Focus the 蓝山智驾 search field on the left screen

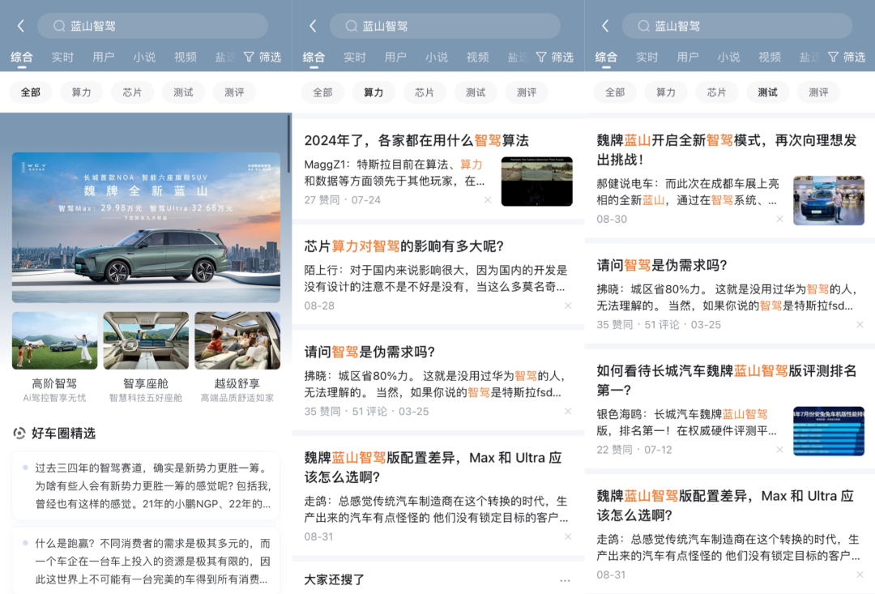(x=152, y=26)
